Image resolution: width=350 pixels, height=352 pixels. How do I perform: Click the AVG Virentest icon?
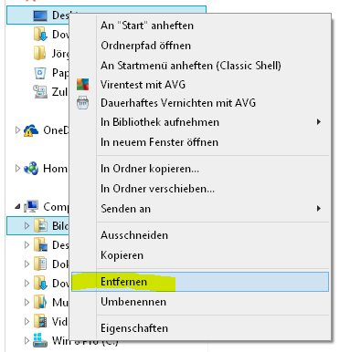pyautogui.click(x=82, y=85)
